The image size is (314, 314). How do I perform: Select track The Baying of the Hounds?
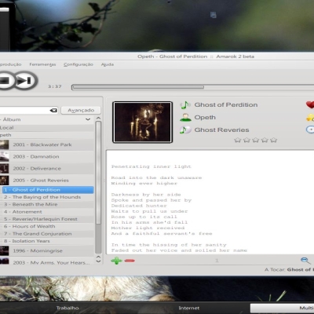(48, 197)
